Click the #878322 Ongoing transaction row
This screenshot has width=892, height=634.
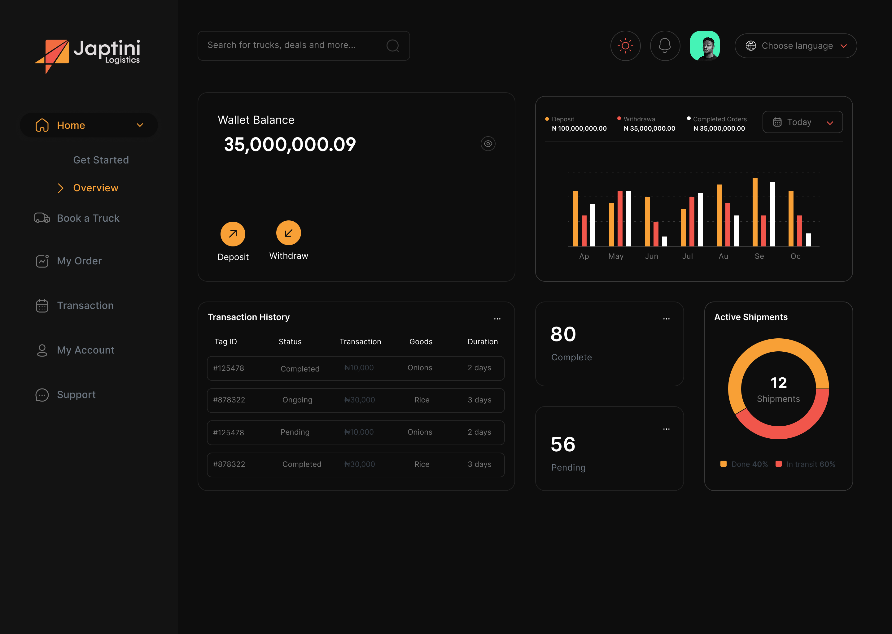click(355, 400)
